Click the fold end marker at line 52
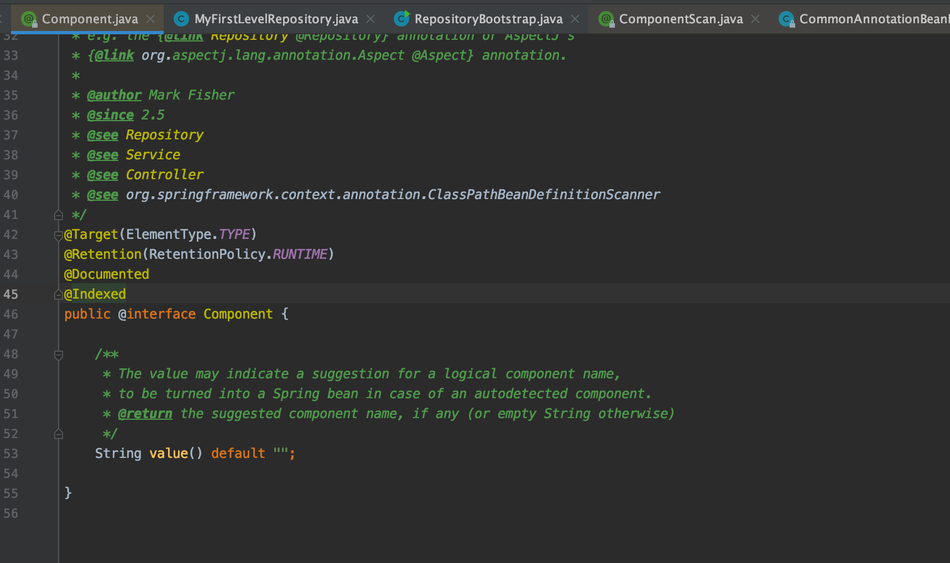 tap(59, 434)
